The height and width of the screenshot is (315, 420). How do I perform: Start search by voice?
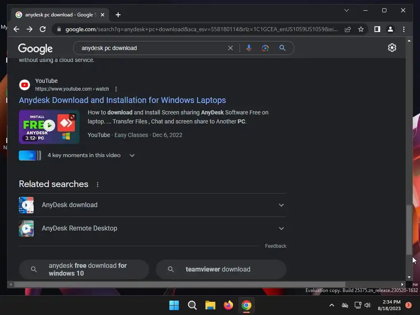(x=249, y=48)
